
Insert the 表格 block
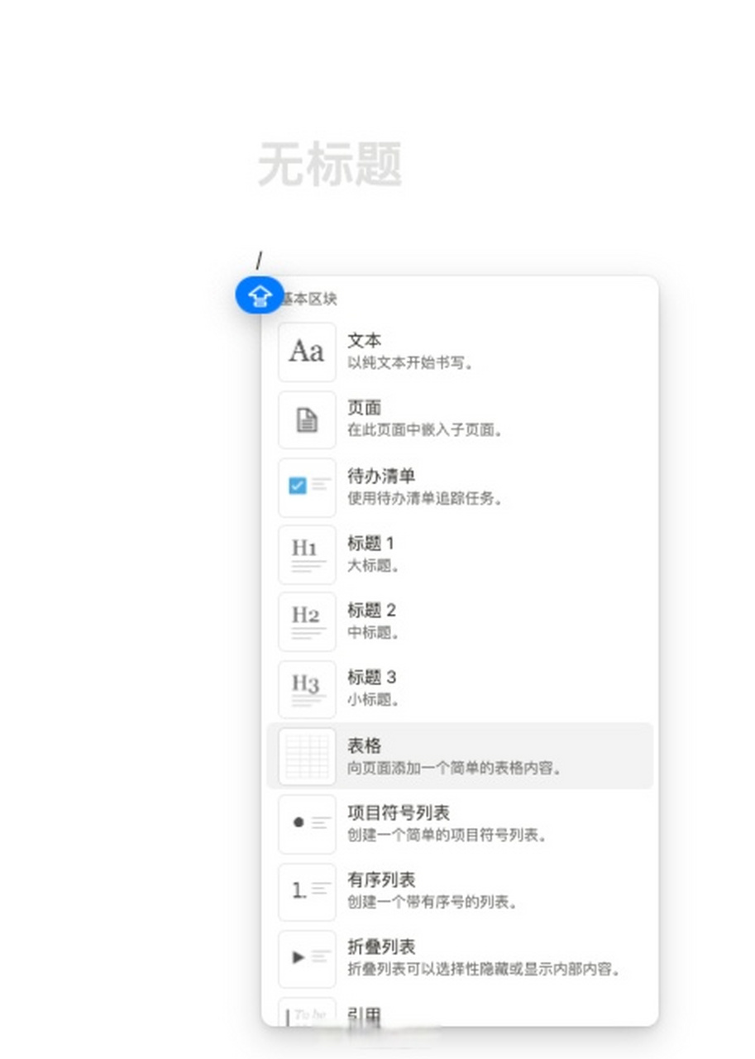(x=460, y=756)
